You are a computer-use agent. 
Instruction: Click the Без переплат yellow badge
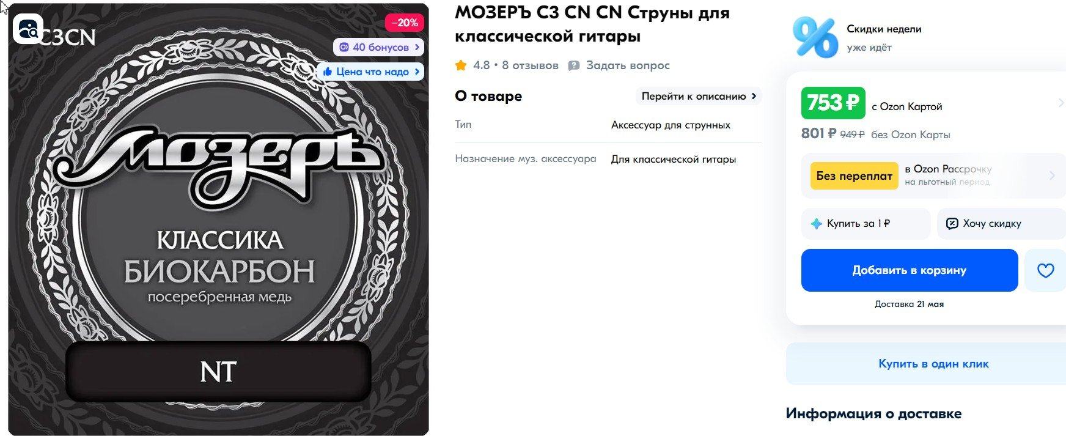(x=854, y=176)
